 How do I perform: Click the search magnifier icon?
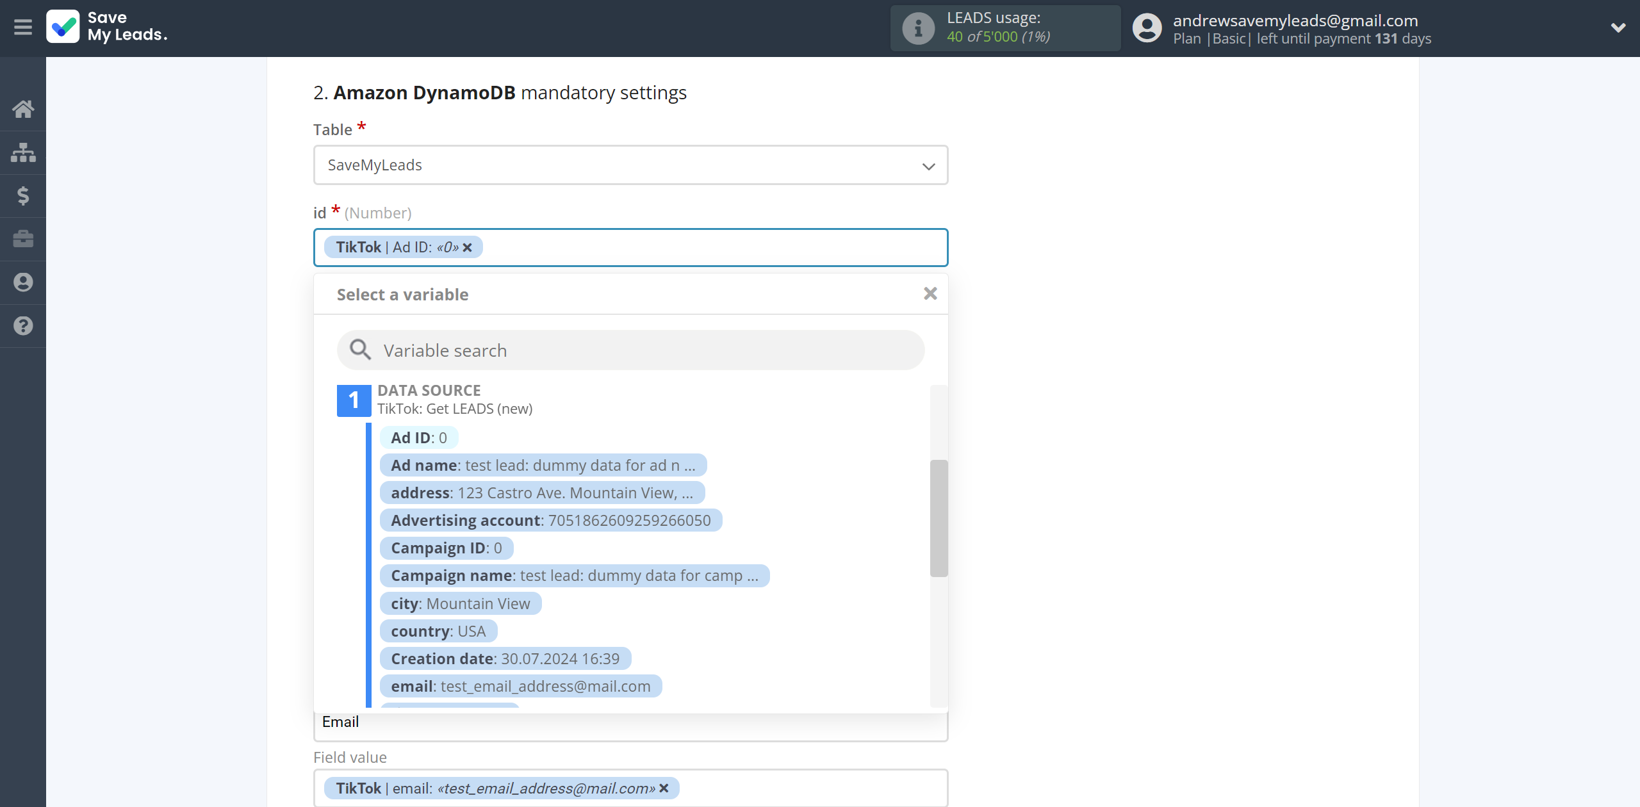click(360, 350)
